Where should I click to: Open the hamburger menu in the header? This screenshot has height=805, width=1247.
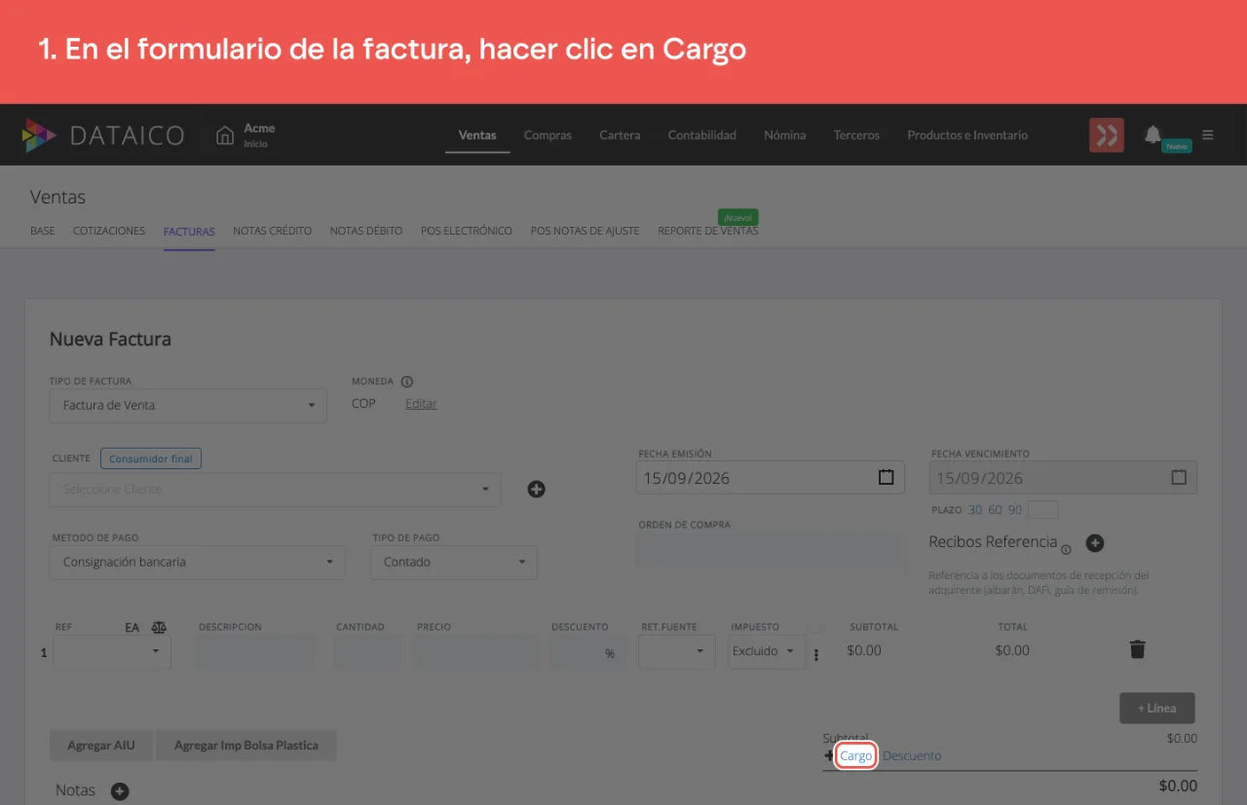click(x=1208, y=135)
